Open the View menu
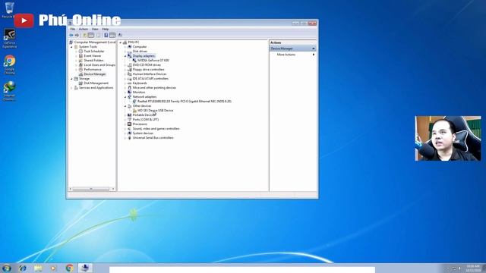The image size is (486, 273). [x=95, y=29]
